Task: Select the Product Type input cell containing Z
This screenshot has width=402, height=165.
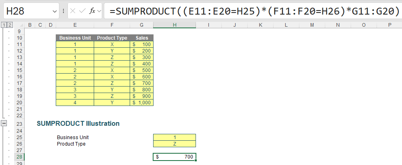Action: (175, 144)
